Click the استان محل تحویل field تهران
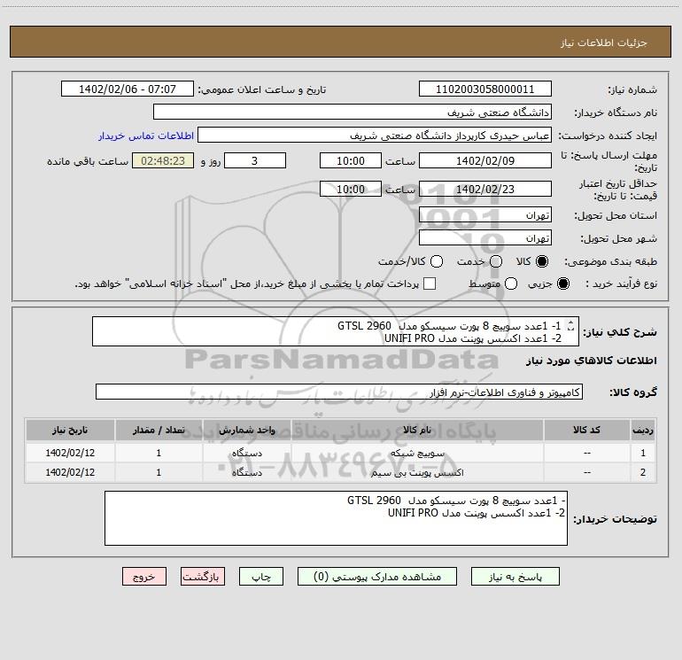The image size is (682, 660). [485, 214]
